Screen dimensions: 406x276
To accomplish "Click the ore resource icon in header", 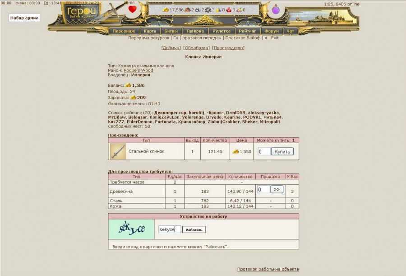I will tap(198, 10).
